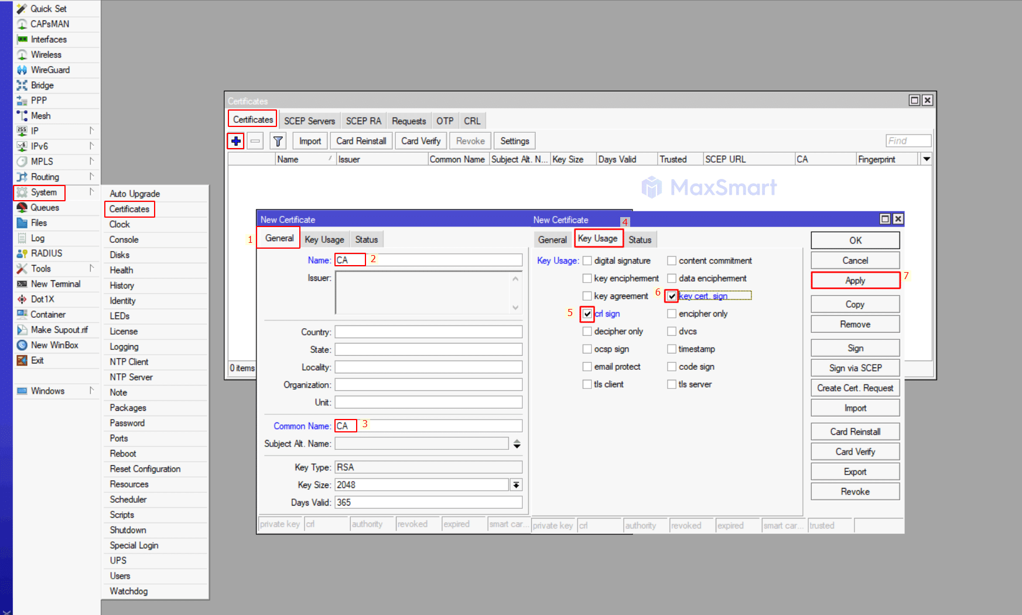The height and width of the screenshot is (615, 1022).
Task: Click the Tools icon
Action: click(22, 269)
